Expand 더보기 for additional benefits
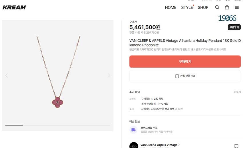Viewport: 246px width, 148px height. coord(237,92)
